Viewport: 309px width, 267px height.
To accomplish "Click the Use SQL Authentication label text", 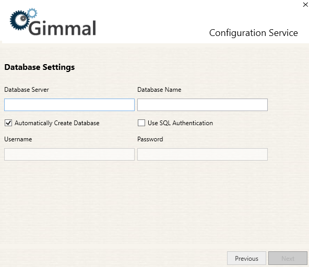I will click(180, 123).
